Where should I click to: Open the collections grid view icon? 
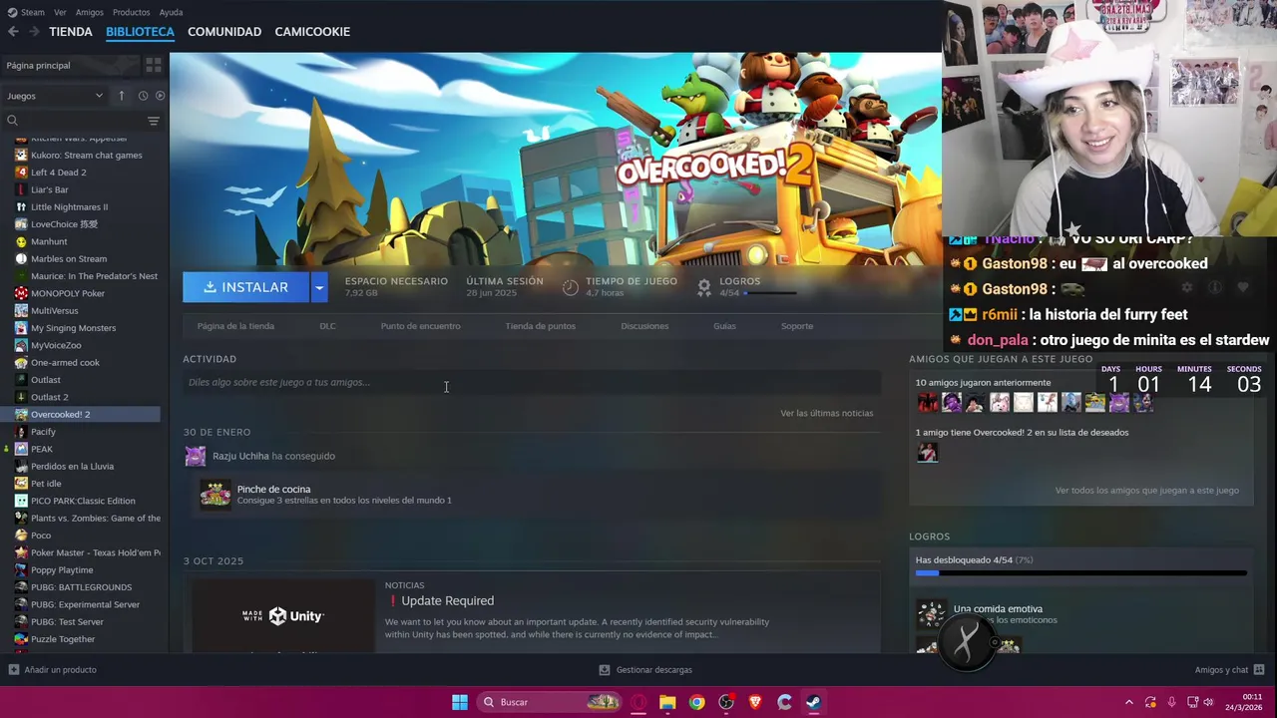pyautogui.click(x=153, y=65)
